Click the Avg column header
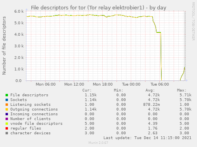The width and height of the screenshot is (197, 147). pos(150,90)
